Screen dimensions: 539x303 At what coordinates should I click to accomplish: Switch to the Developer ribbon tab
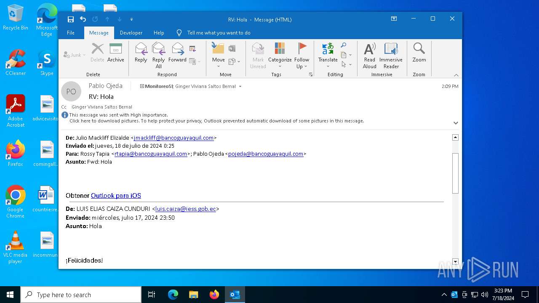[131, 33]
